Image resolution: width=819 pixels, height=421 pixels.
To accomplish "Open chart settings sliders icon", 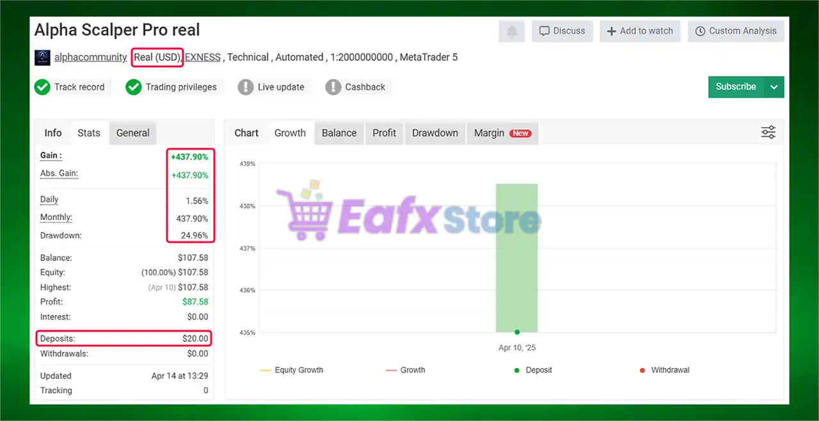I will [768, 132].
